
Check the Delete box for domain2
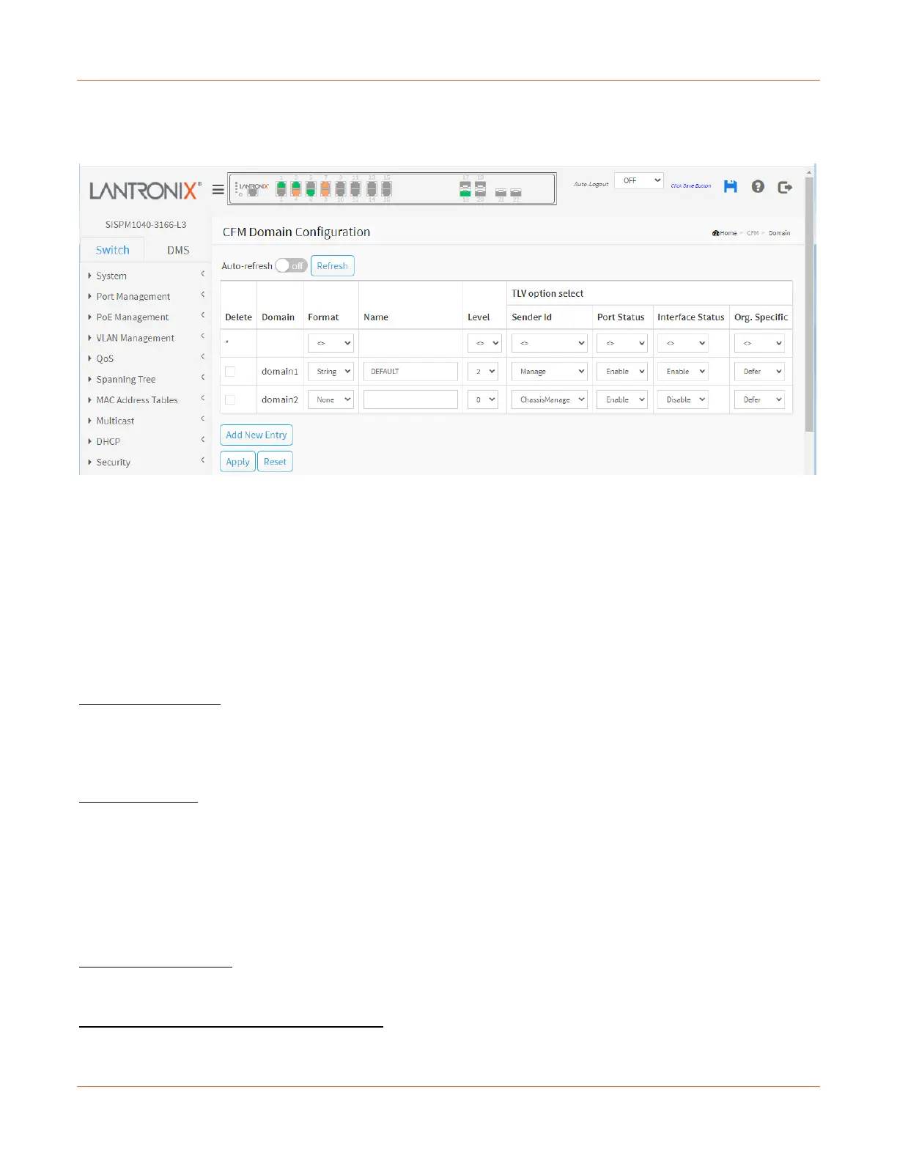point(230,399)
